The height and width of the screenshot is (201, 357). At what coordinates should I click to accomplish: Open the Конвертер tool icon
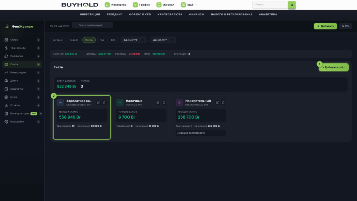pos(107,5)
